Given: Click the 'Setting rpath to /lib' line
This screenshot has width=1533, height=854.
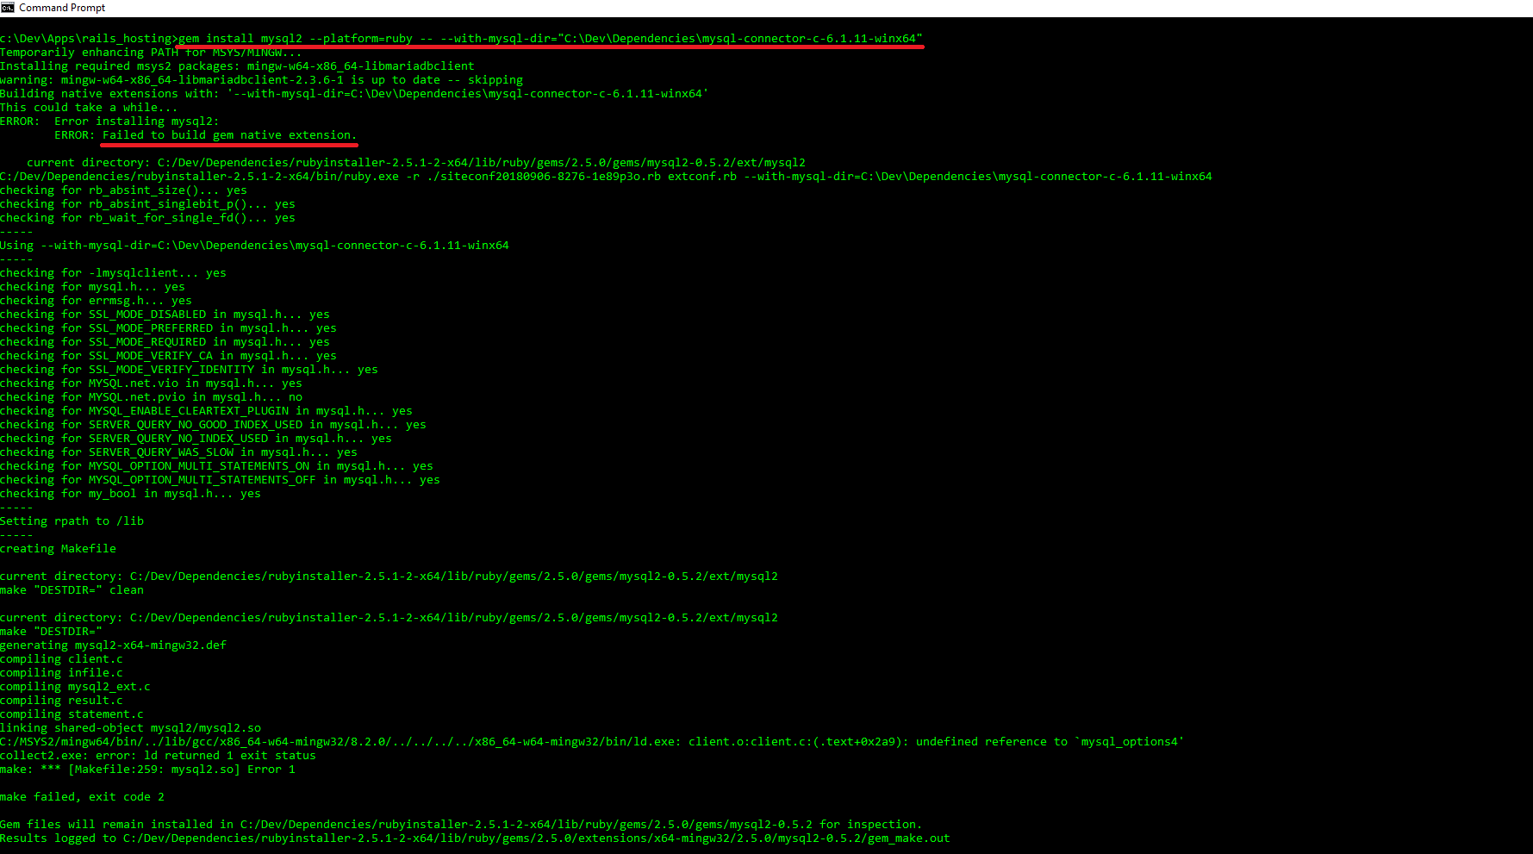Looking at the screenshot, I should (x=72, y=521).
